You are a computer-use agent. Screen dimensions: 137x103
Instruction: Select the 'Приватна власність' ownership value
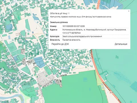coord(71,40)
